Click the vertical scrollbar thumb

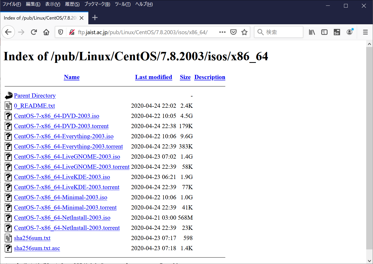pos(369,148)
